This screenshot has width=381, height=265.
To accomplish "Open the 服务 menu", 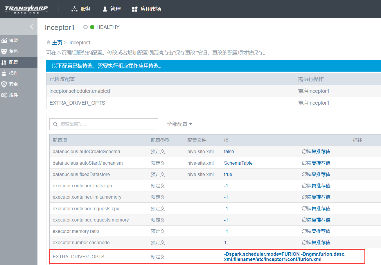I will [81, 9].
